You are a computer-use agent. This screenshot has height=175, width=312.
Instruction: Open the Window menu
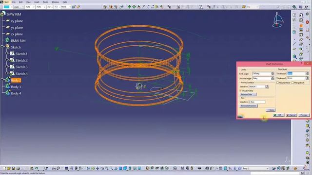click(55, 2)
